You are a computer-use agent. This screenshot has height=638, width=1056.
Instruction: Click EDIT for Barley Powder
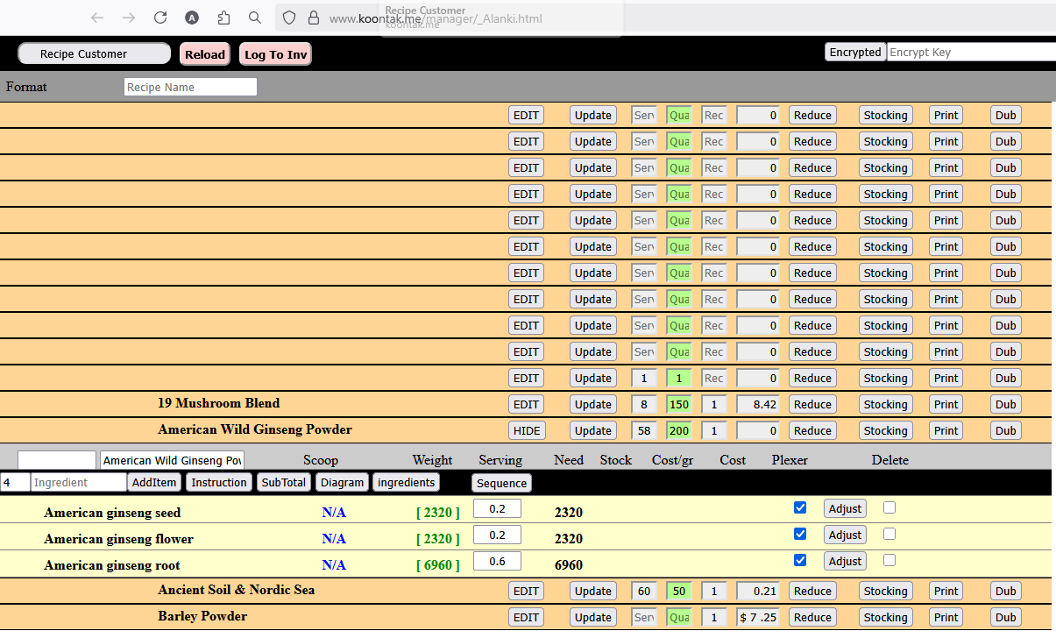click(526, 617)
